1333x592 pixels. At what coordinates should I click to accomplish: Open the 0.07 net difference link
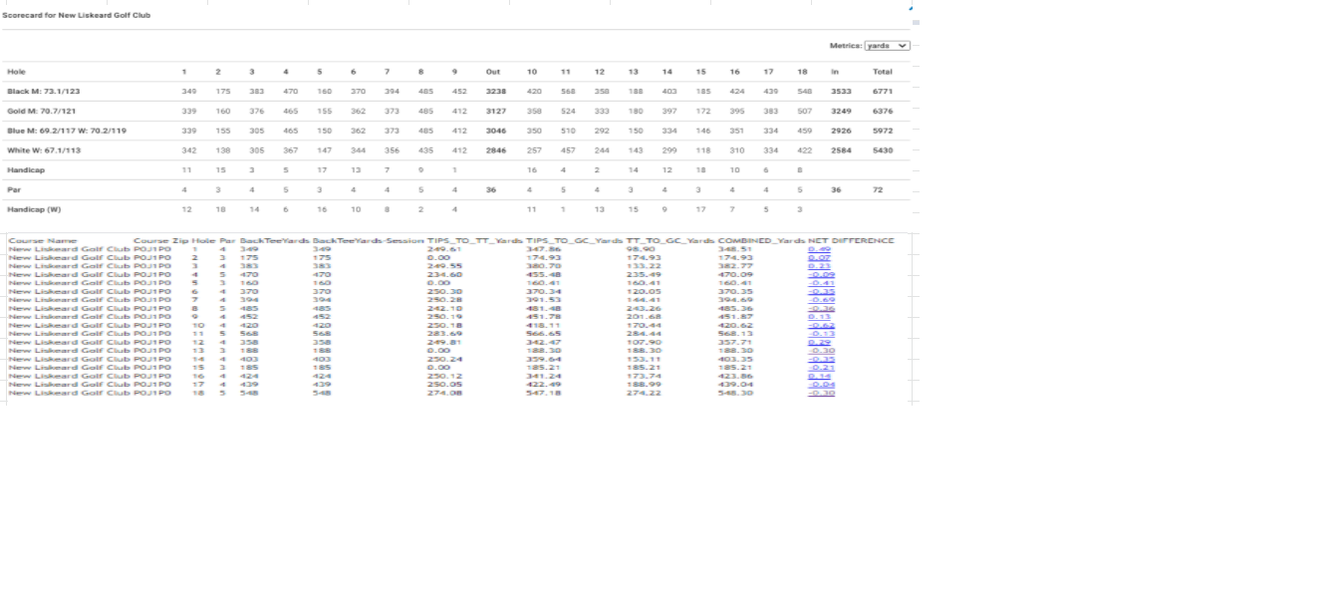pyautogui.click(x=819, y=258)
